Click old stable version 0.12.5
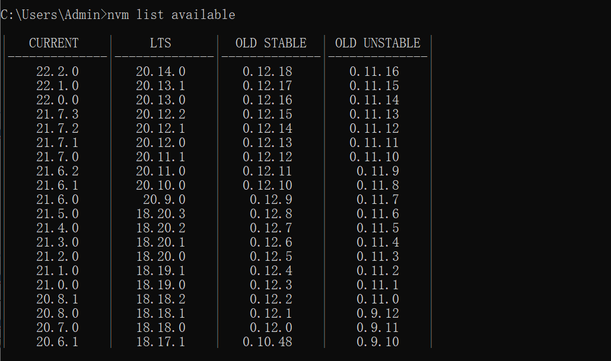This screenshot has height=361, width=611. pos(271,256)
